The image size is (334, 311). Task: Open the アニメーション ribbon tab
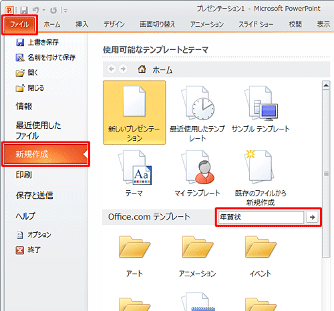[x=207, y=25]
